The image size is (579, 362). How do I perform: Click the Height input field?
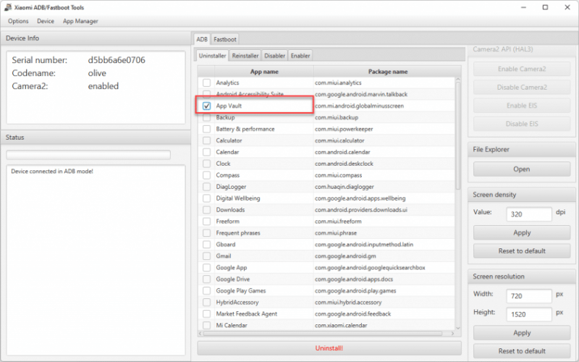[x=529, y=314]
